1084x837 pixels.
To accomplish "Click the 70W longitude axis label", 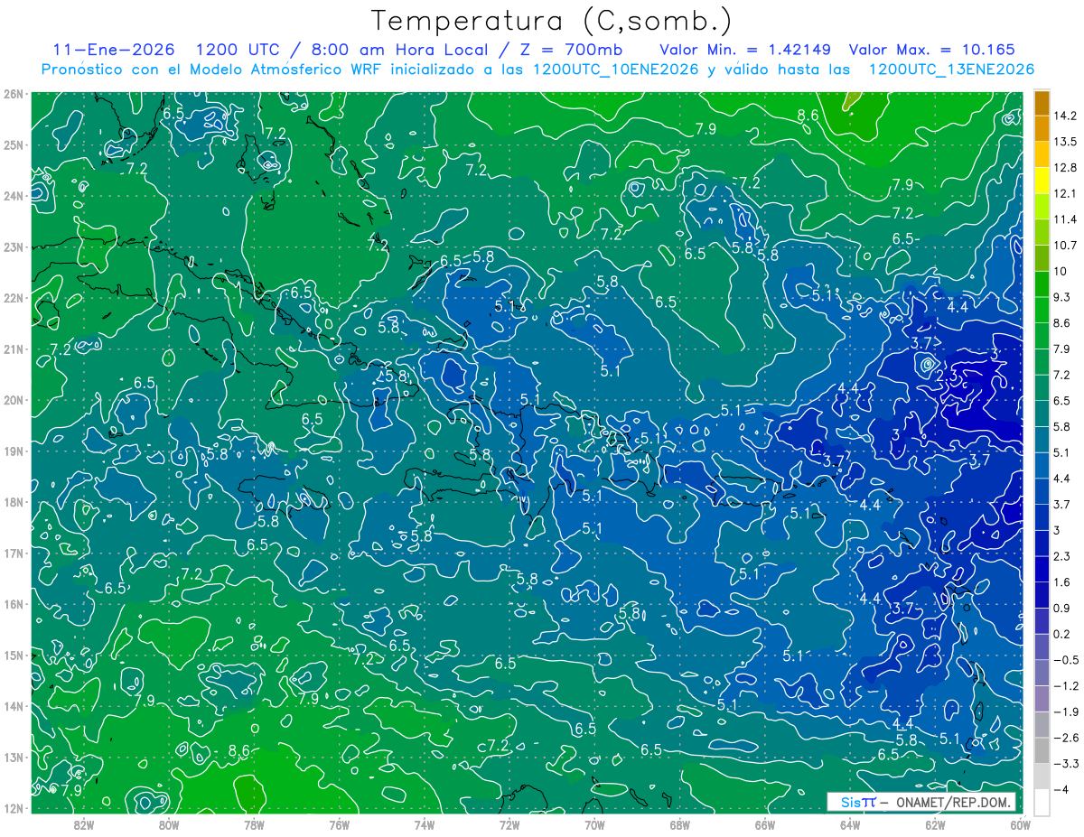I will [x=594, y=824].
